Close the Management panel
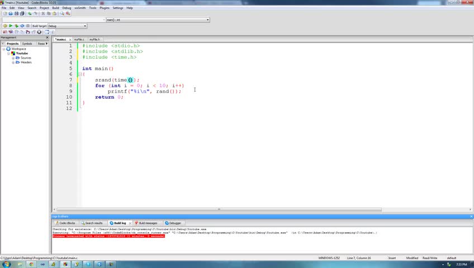Screen dimensions: 474x268 (47, 37)
